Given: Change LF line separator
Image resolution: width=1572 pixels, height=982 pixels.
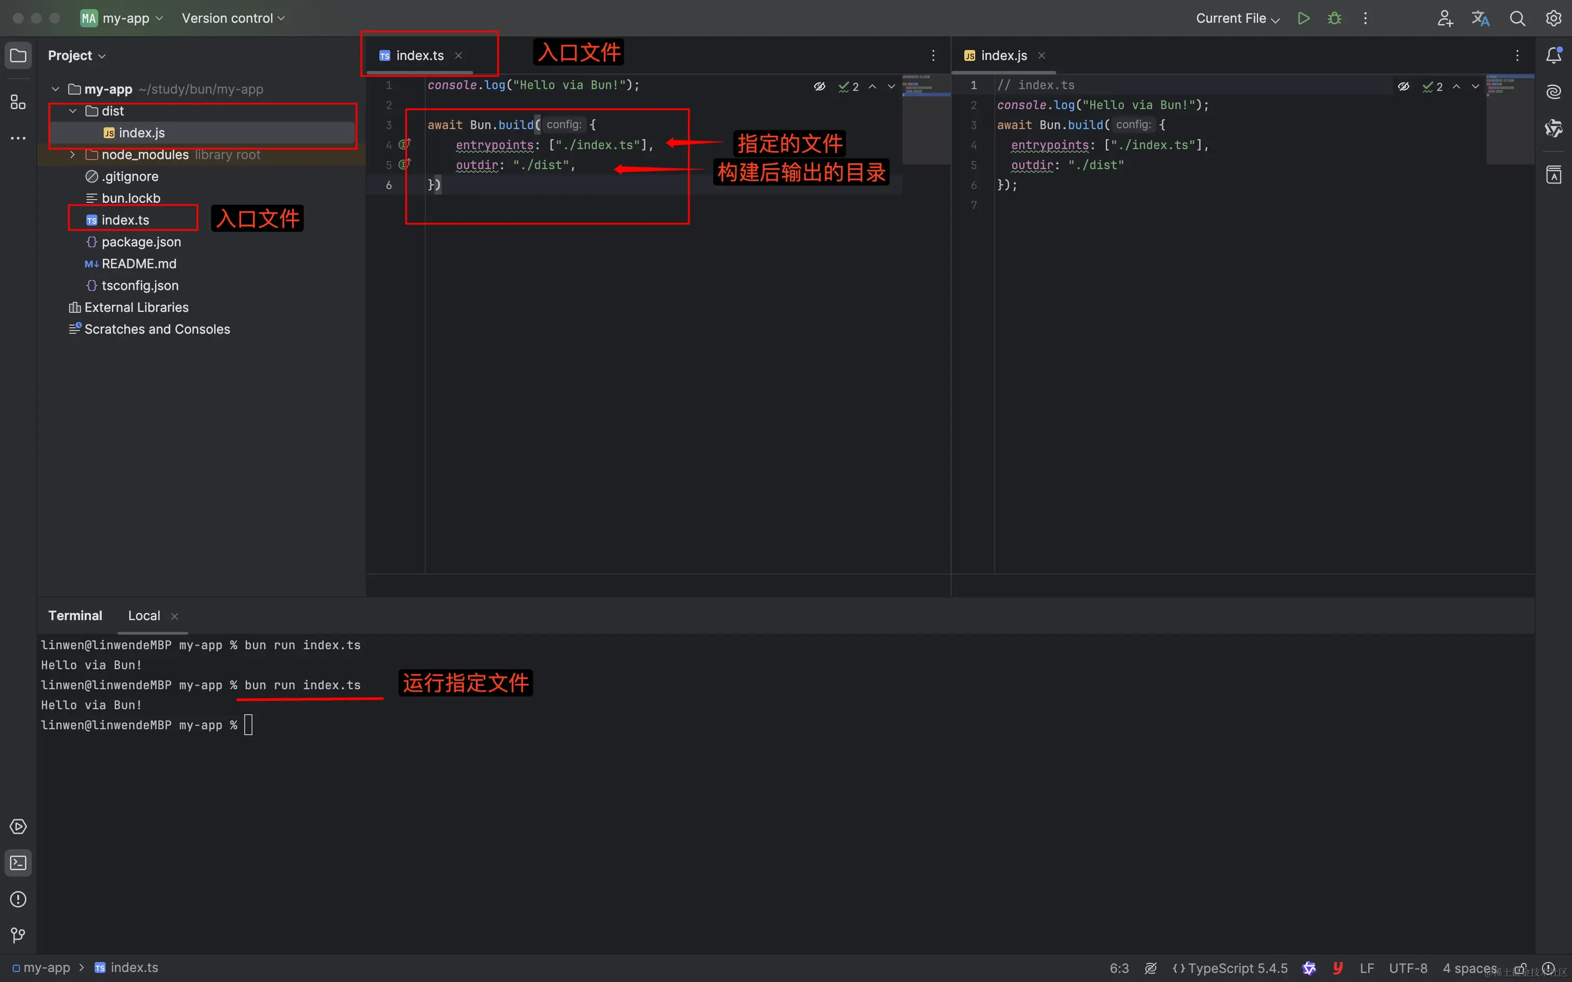Looking at the screenshot, I should (1367, 968).
